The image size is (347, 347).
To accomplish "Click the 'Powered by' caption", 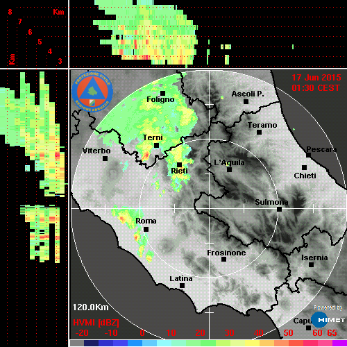I will tap(328, 307).
